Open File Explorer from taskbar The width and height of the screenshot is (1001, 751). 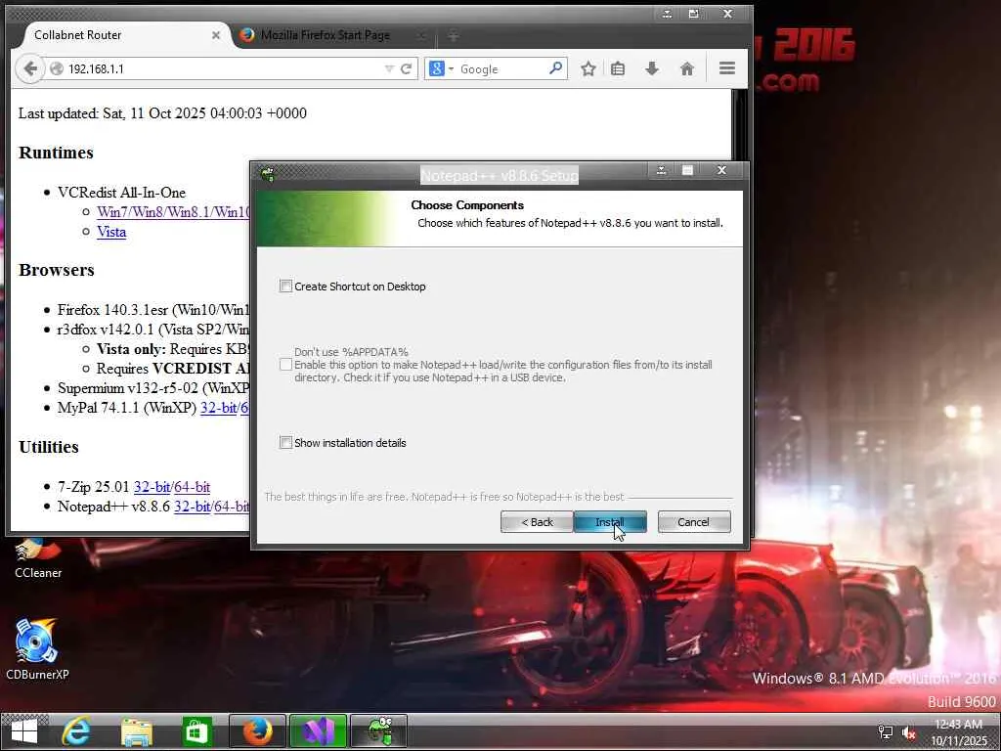pyautogui.click(x=137, y=731)
